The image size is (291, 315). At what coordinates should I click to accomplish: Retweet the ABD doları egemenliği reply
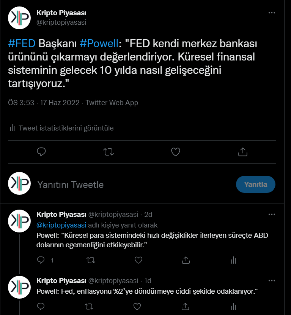91,260
